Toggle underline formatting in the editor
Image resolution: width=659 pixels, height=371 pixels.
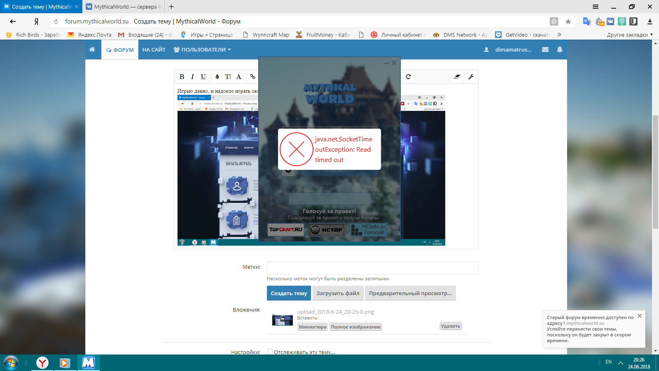(203, 77)
